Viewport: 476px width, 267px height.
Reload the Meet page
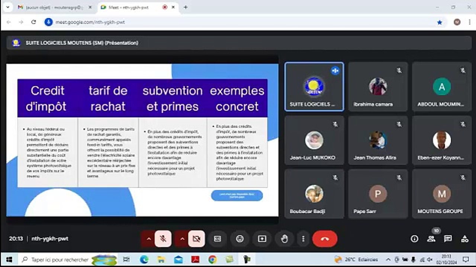point(33,22)
